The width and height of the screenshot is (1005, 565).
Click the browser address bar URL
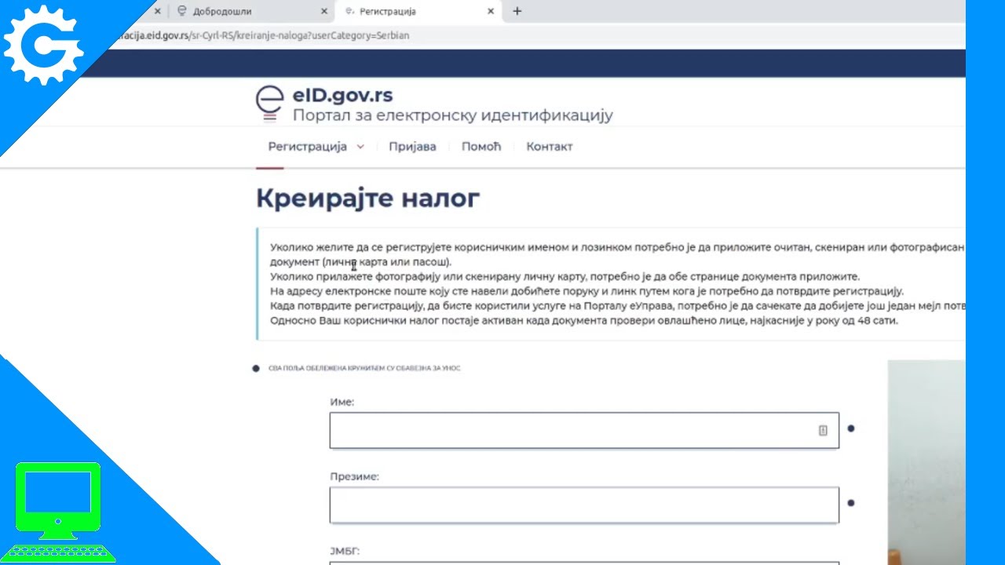[x=263, y=35]
